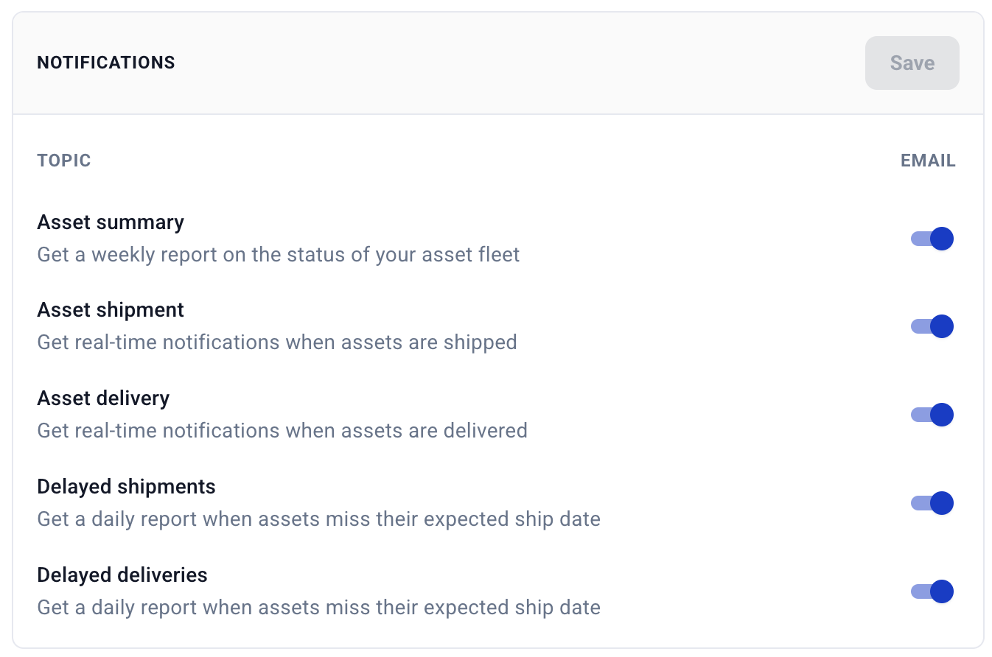Image resolution: width=992 pixels, height=657 pixels.
Task: Click the NOTIFICATIONS section heading
Action: (x=106, y=63)
